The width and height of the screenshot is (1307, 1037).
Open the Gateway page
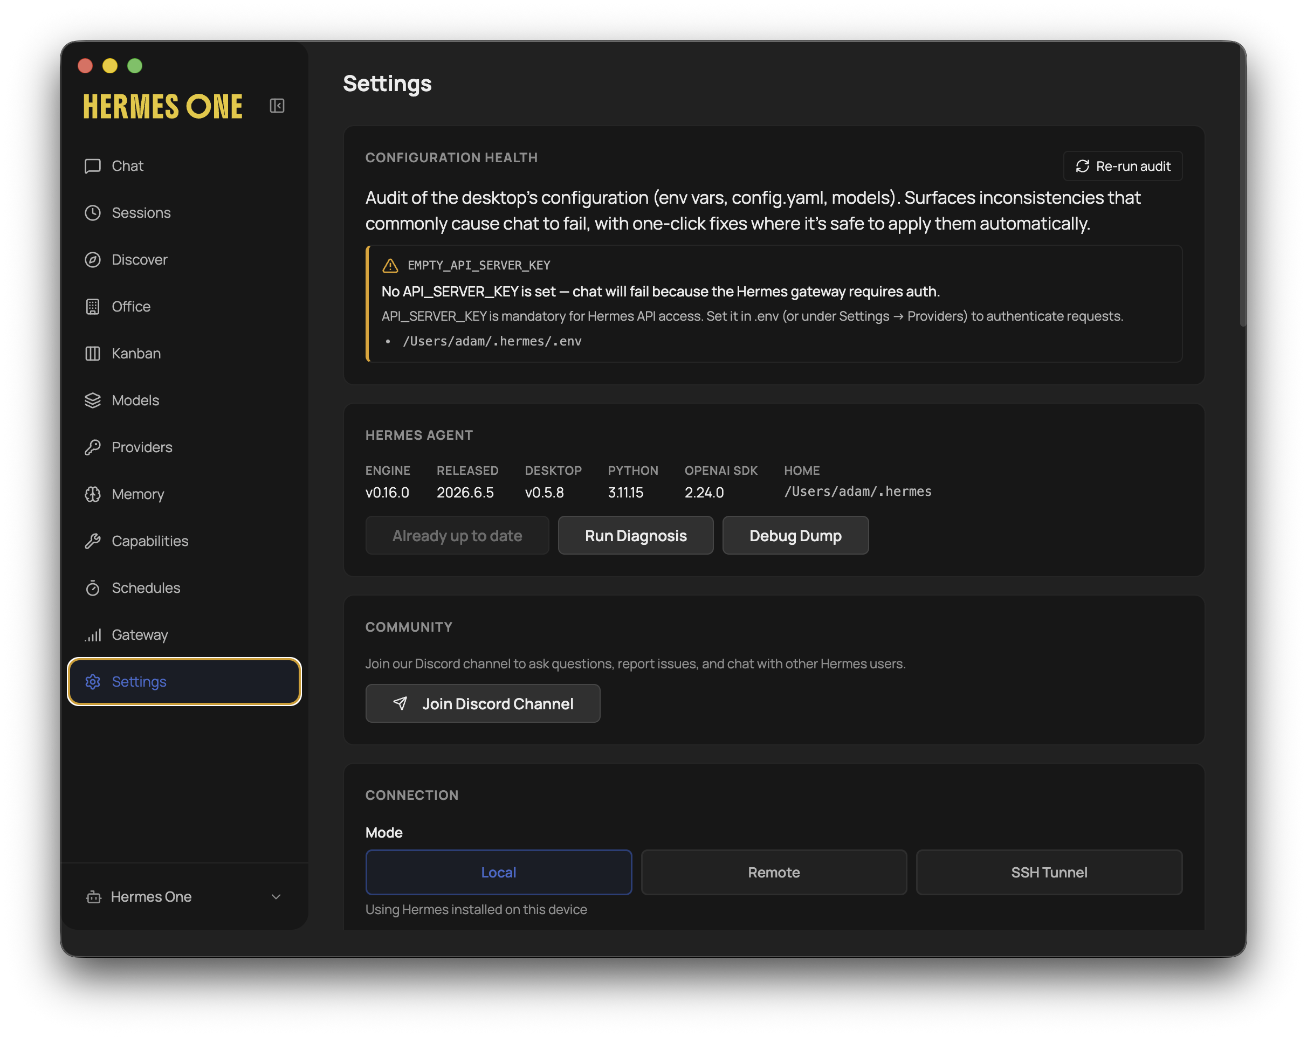pyautogui.click(x=184, y=634)
